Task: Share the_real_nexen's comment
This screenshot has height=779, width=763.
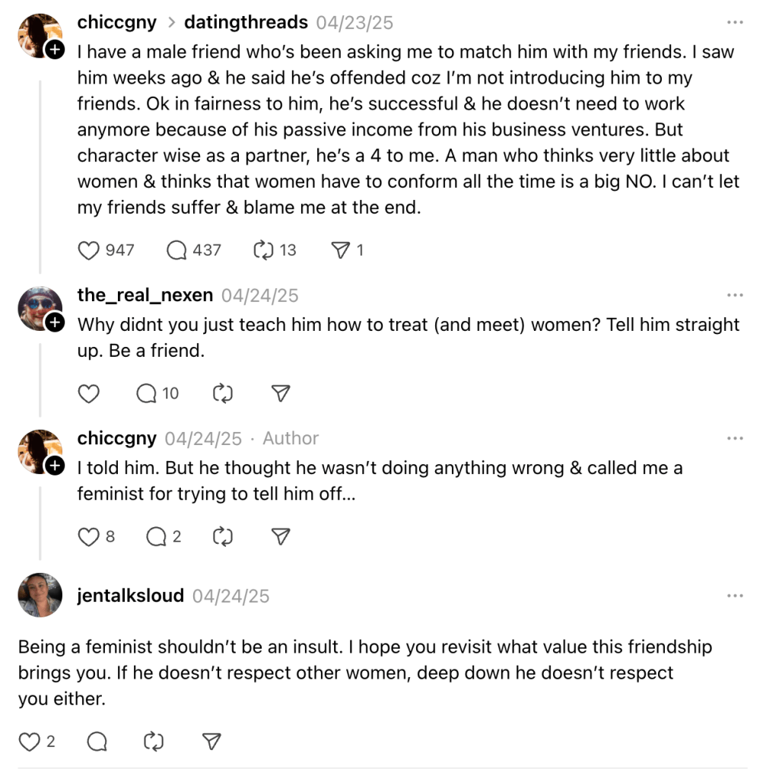Action: point(281,393)
